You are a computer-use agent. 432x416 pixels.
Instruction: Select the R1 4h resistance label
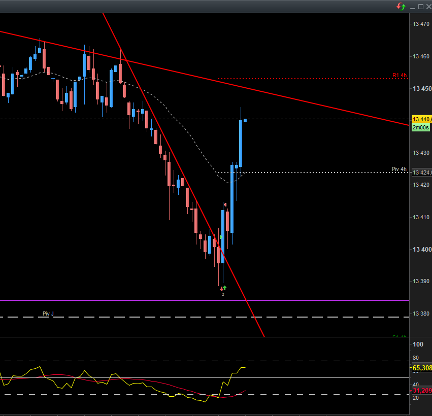click(400, 75)
